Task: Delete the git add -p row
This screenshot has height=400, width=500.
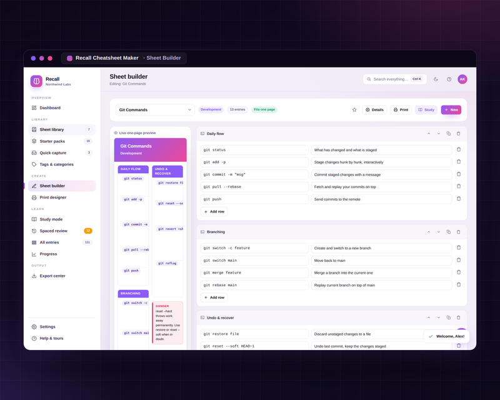Action: tap(459, 162)
